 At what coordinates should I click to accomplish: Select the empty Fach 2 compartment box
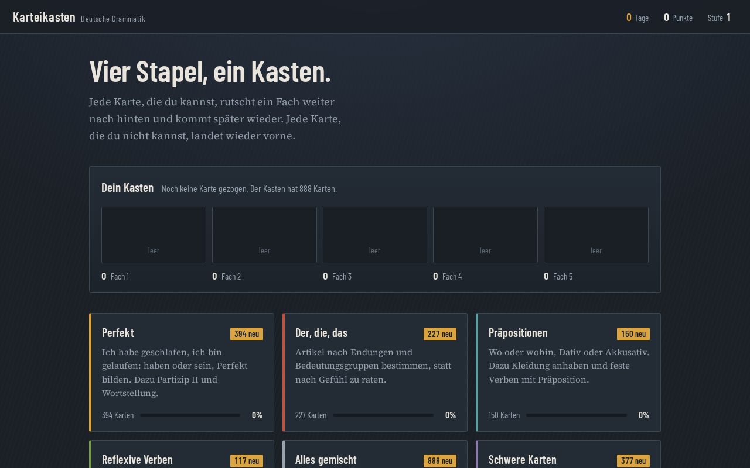(x=264, y=235)
